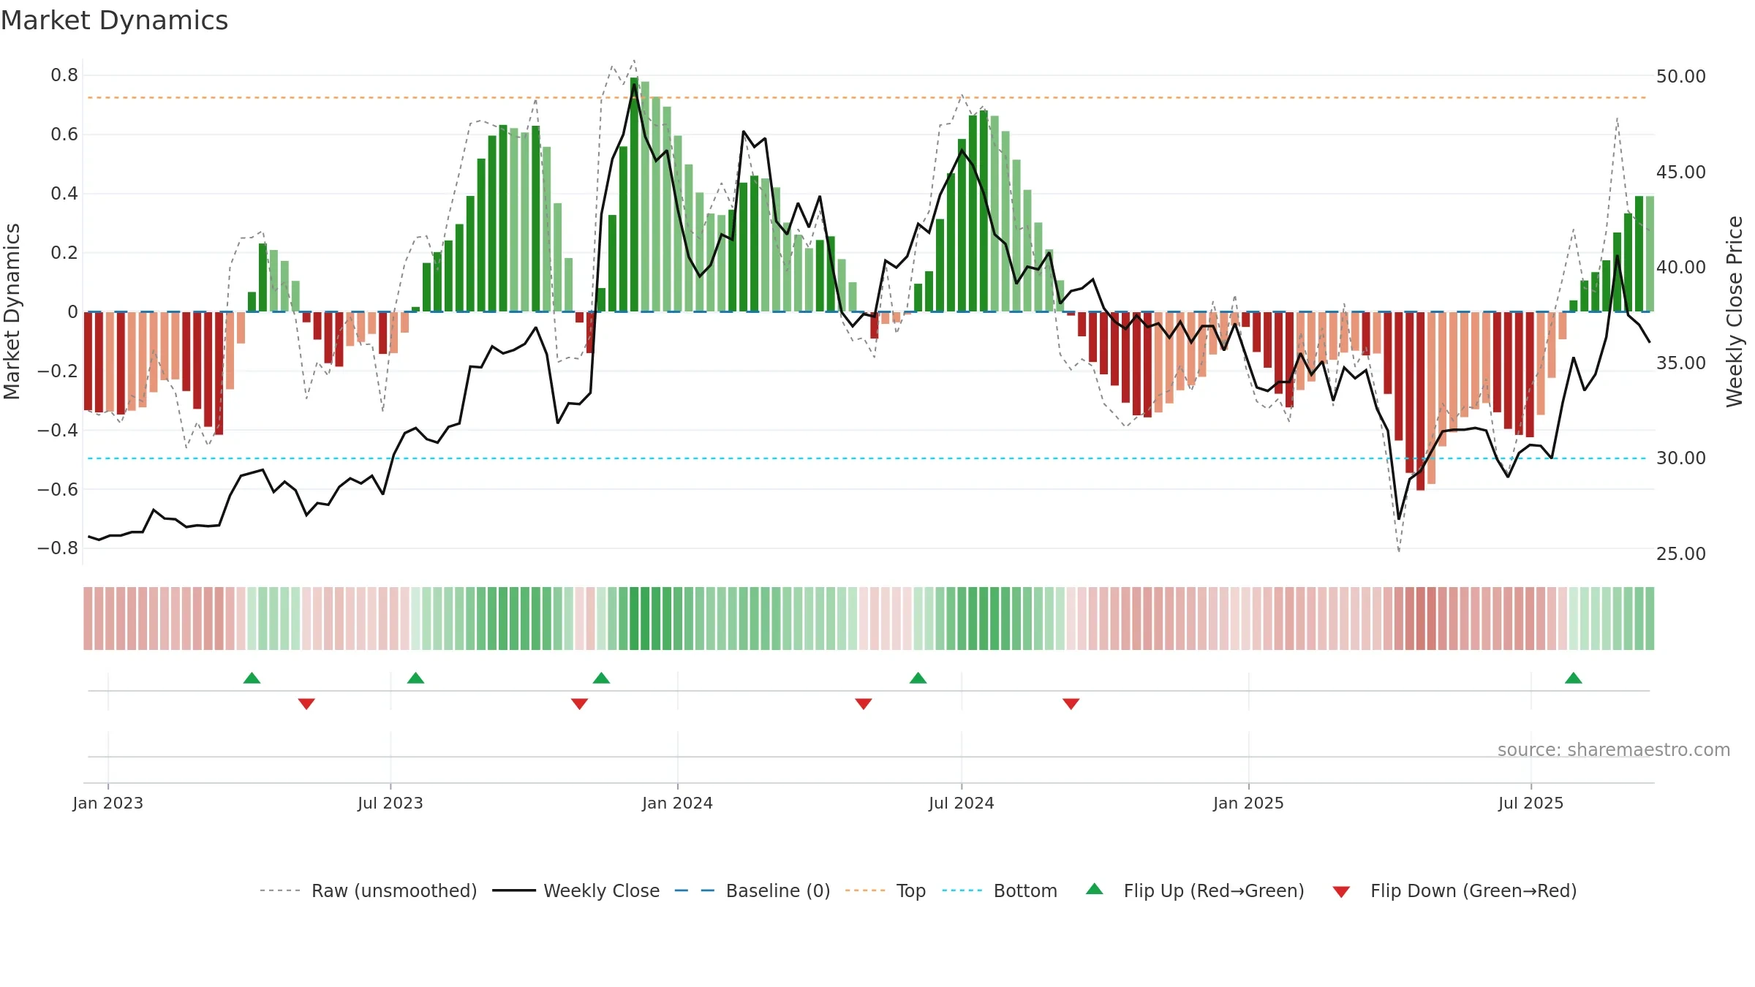
Task: Click the red flip-down marker in late 2023
Action: [x=579, y=703]
